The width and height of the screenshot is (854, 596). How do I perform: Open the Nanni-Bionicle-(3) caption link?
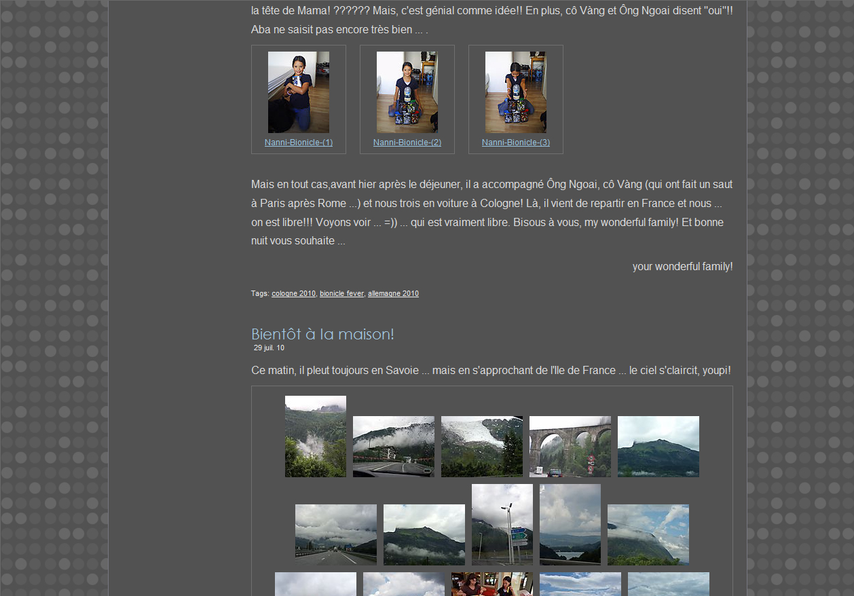click(516, 143)
